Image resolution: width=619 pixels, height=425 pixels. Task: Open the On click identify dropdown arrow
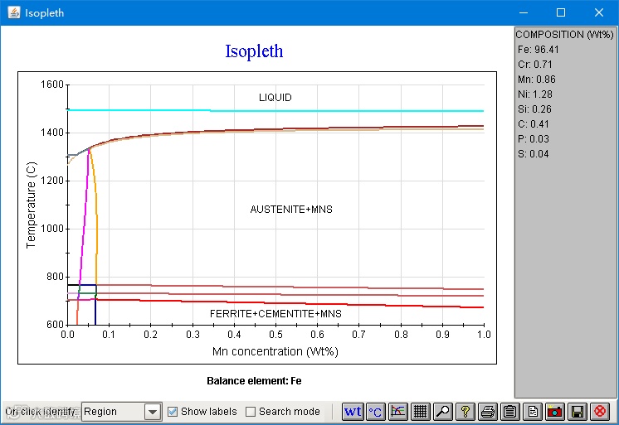[153, 412]
